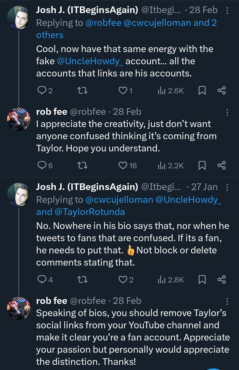The image size is (239, 370).
Task: Open reply thread with 6 comments
Action: (x=45, y=166)
